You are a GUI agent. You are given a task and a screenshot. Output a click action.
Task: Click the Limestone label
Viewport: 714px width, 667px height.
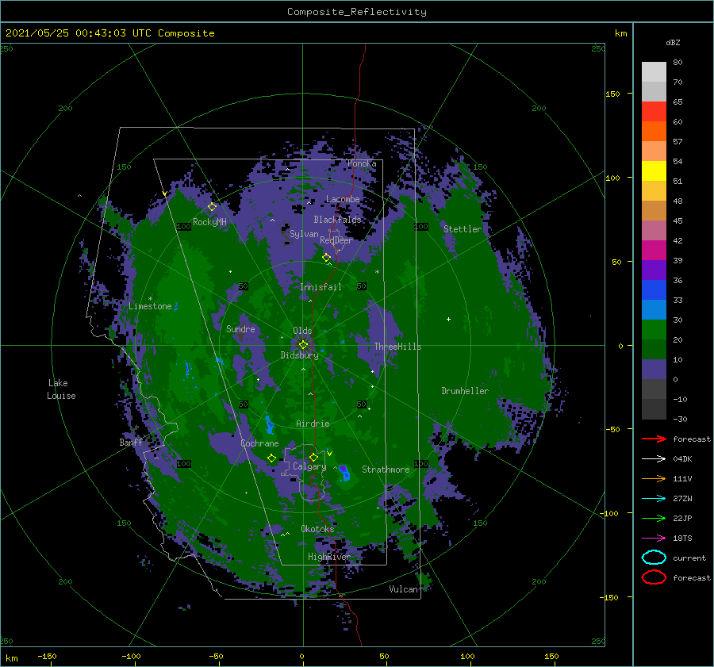tap(150, 306)
